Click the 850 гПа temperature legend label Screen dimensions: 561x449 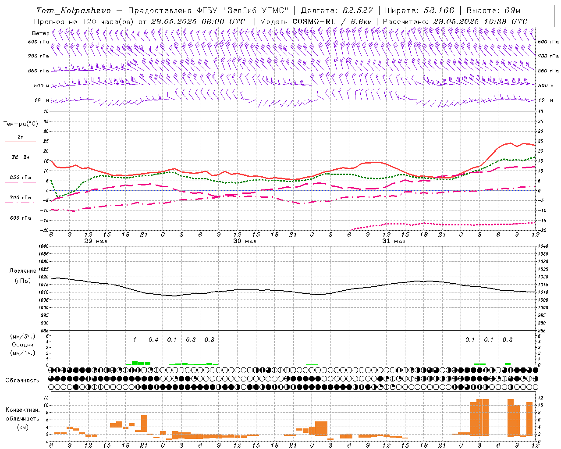click(21, 177)
